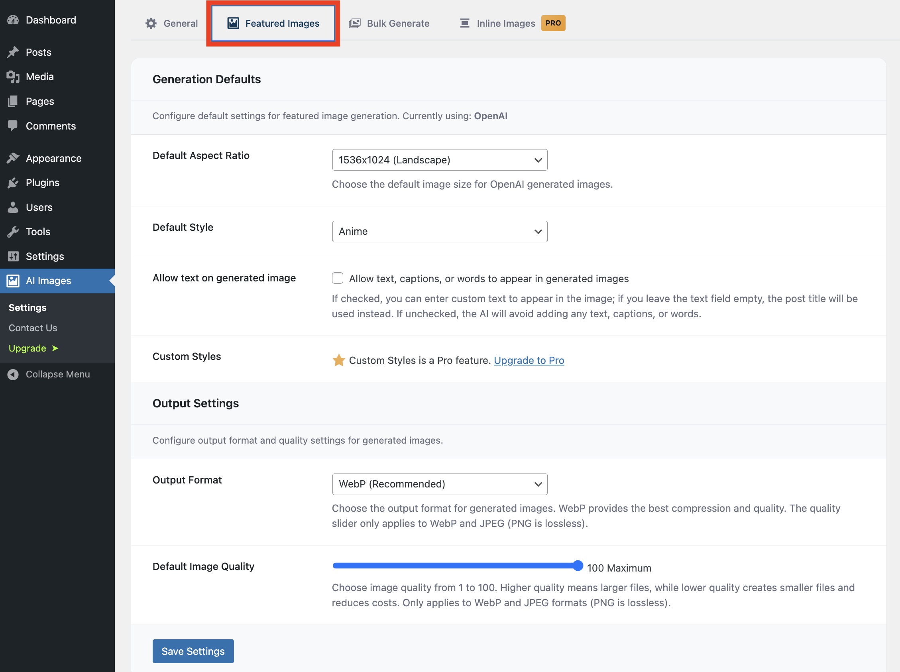900x672 pixels.
Task: Open the Output Format dropdown
Action: pyautogui.click(x=439, y=484)
